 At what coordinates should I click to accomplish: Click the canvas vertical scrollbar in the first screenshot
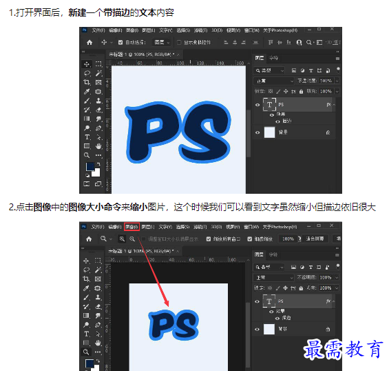pos(249,133)
